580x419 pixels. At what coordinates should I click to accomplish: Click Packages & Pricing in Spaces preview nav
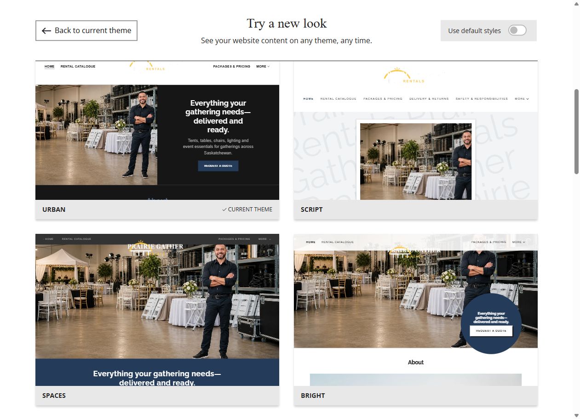click(234, 239)
